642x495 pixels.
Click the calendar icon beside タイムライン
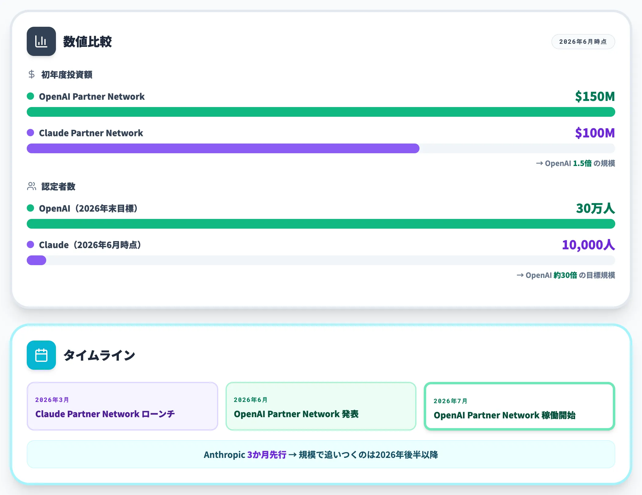[x=41, y=355]
